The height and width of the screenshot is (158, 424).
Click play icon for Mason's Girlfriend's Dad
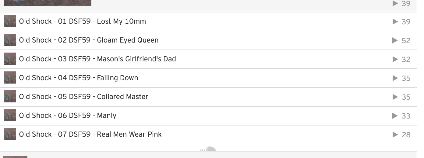(x=395, y=59)
